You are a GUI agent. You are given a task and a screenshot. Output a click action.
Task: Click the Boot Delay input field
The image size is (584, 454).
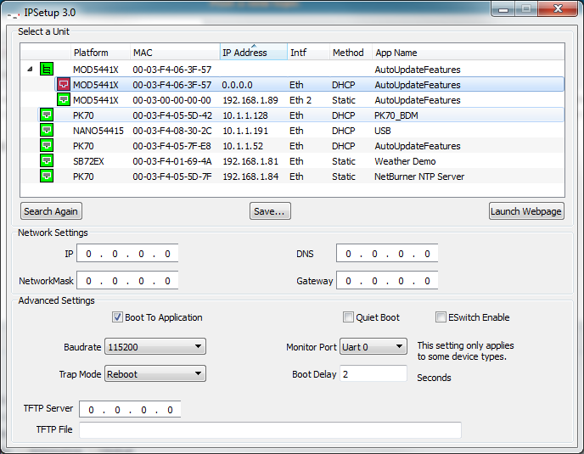[373, 374]
